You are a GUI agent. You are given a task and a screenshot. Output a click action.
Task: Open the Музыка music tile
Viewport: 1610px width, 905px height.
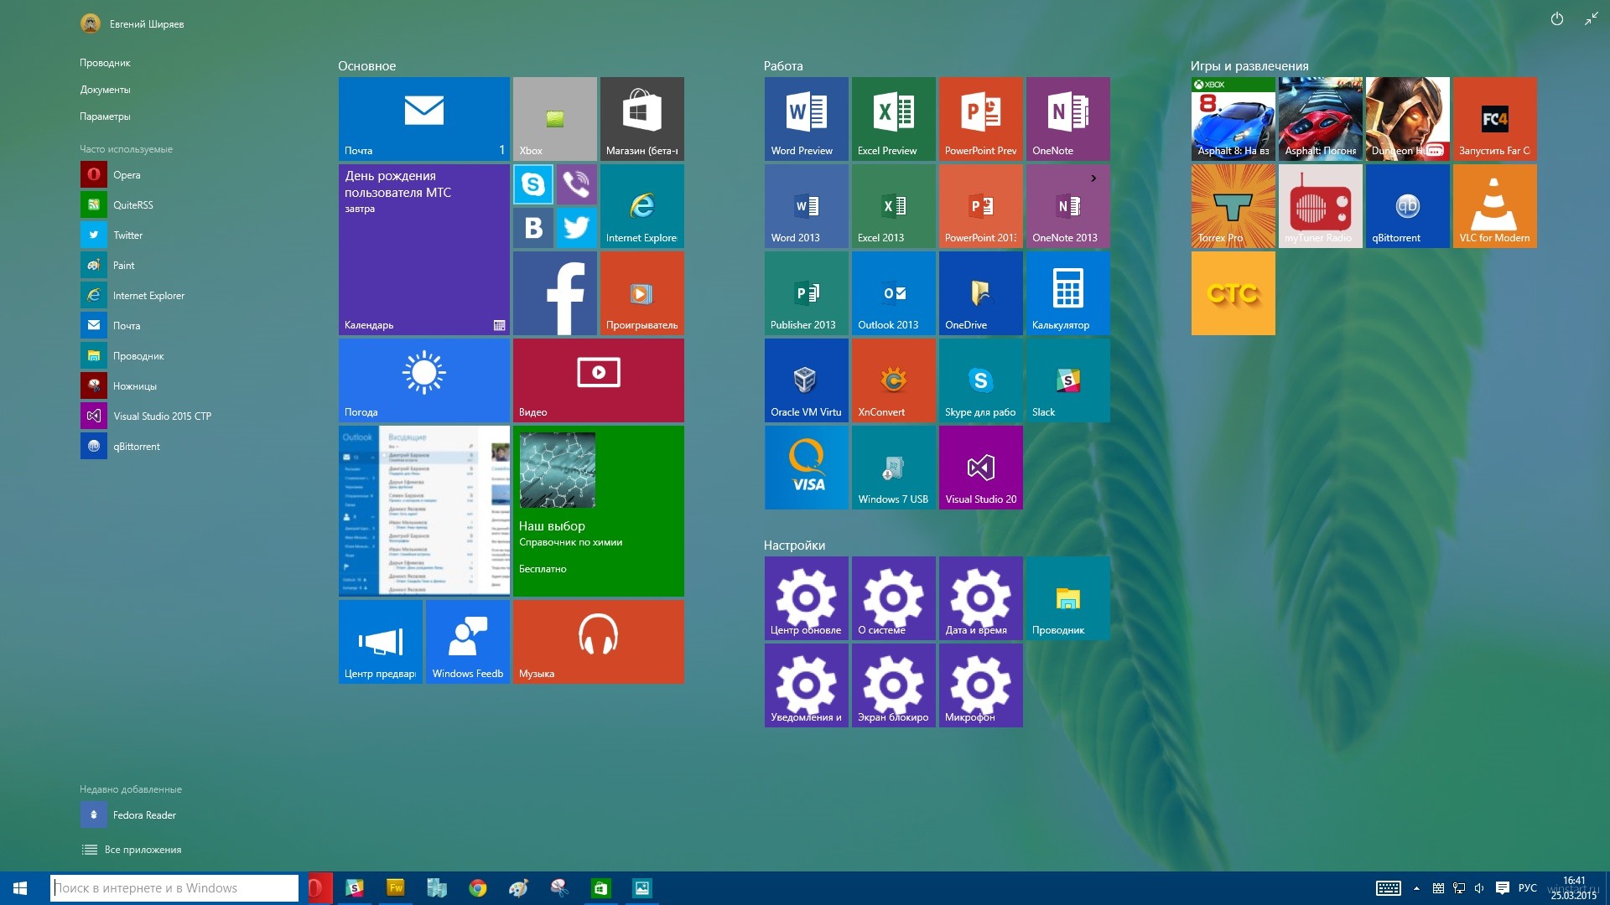pos(598,641)
